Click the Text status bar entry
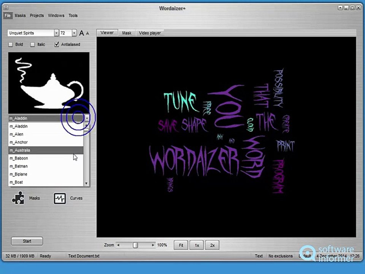 pos(259,256)
